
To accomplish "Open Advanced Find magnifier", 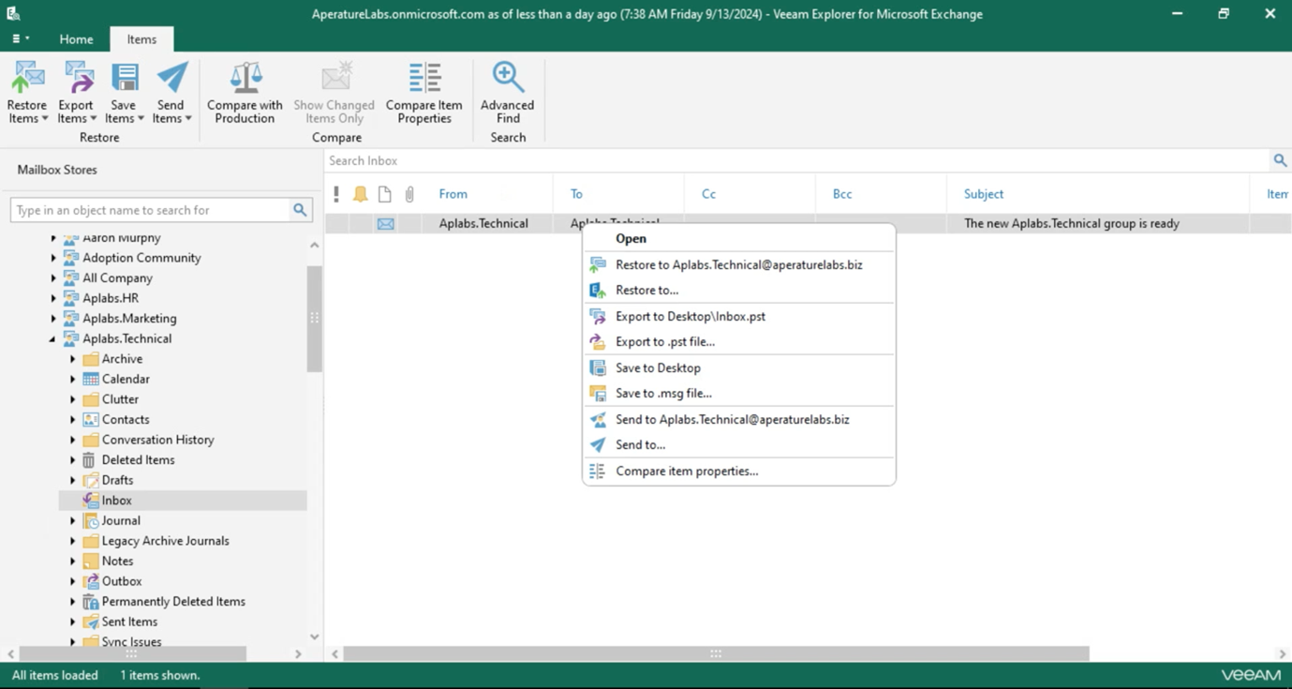I will coord(508,78).
